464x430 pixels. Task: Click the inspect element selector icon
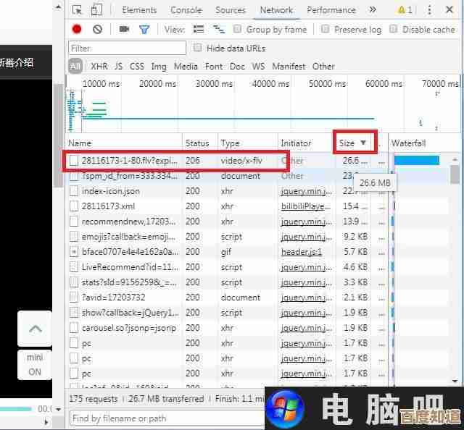(x=78, y=10)
